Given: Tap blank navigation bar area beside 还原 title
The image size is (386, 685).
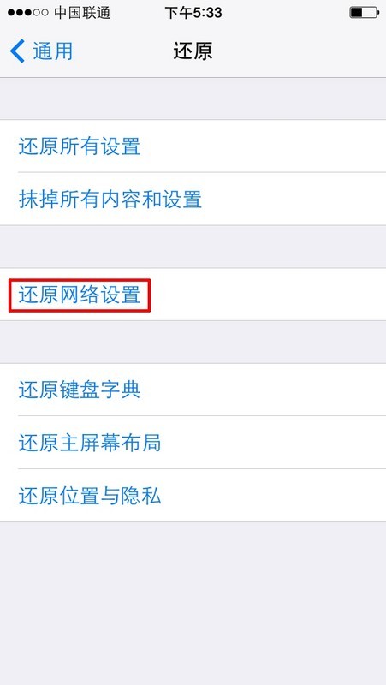Looking at the screenshot, I should (299, 51).
